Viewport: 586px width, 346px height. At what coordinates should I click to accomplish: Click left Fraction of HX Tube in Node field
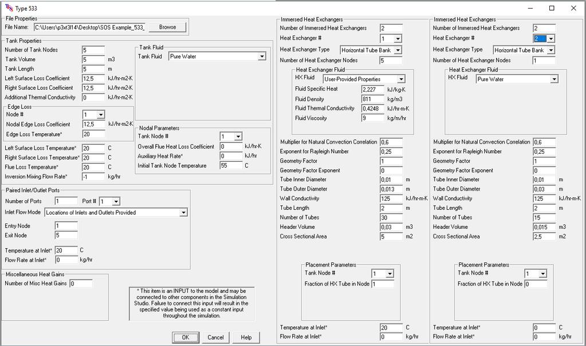point(383,284)
